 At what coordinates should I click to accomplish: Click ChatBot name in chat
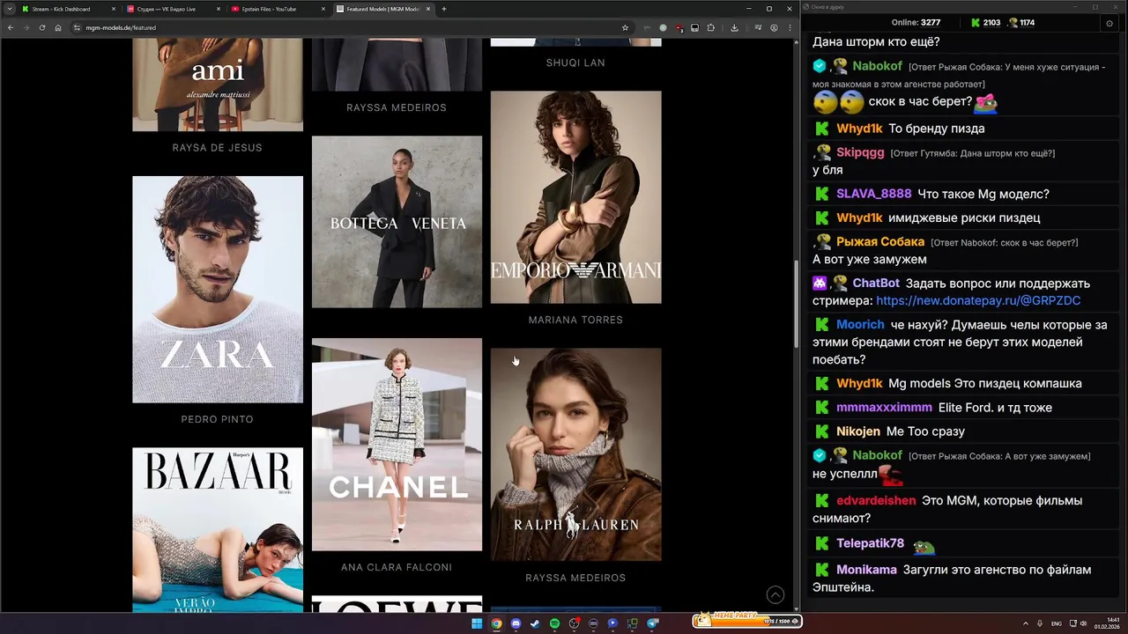click(x=876, y=284)
